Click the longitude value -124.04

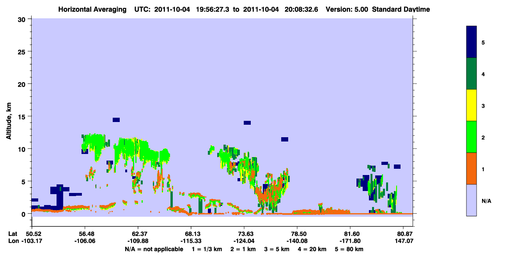pos(244,241)
